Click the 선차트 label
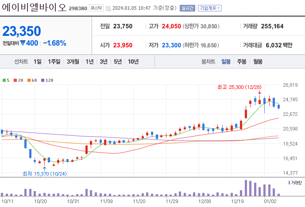The width and height of the screenshot is (305, 207). pos(21,61)
